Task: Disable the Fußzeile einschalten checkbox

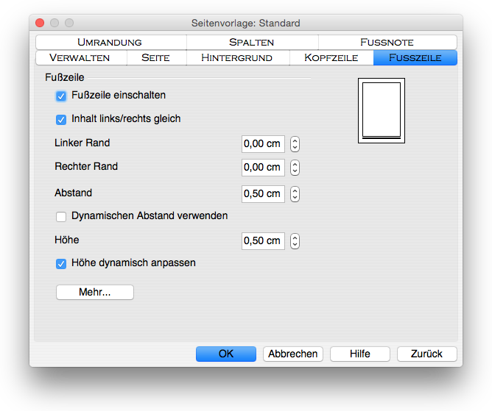Action: 62,96
